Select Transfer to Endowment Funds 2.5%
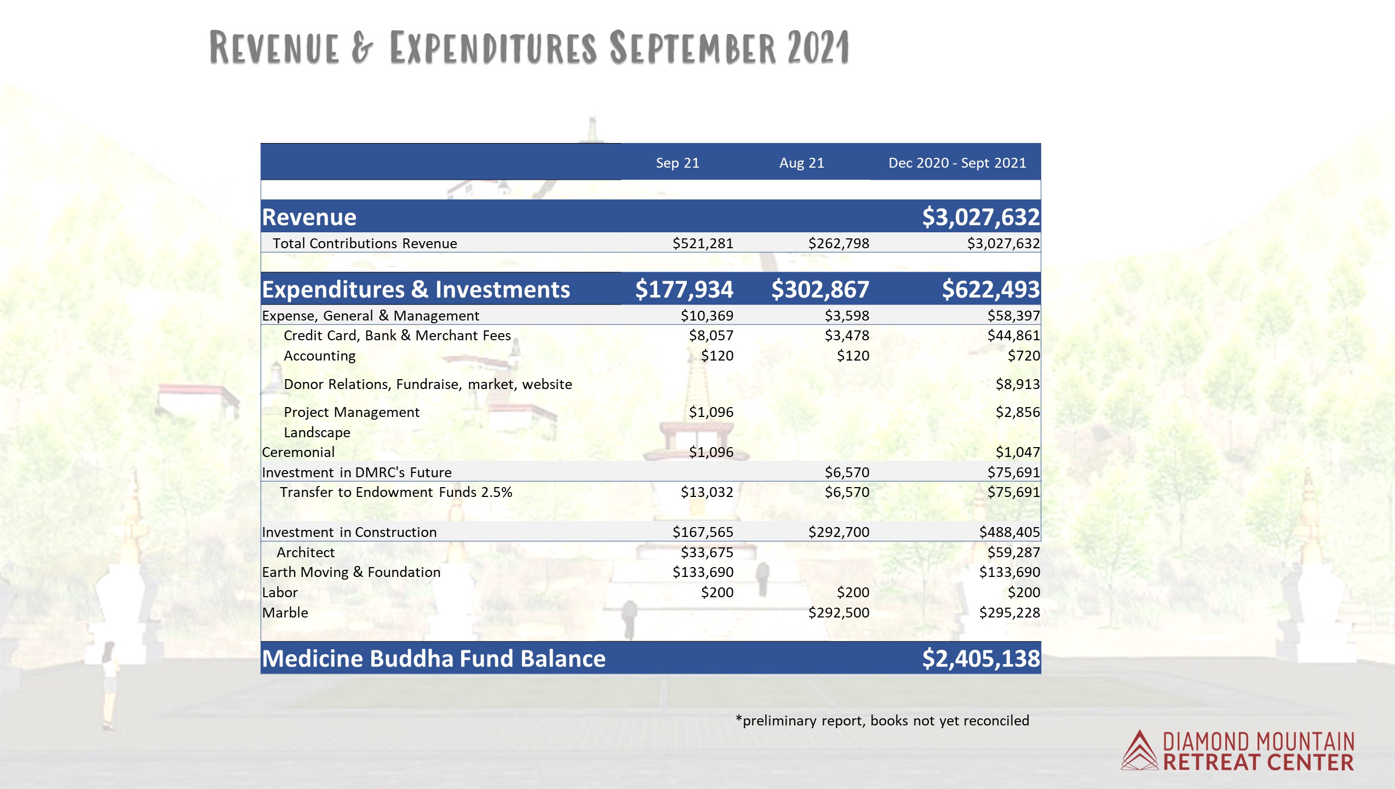Viewport: 1395px width, 789px height. [396, 492]
